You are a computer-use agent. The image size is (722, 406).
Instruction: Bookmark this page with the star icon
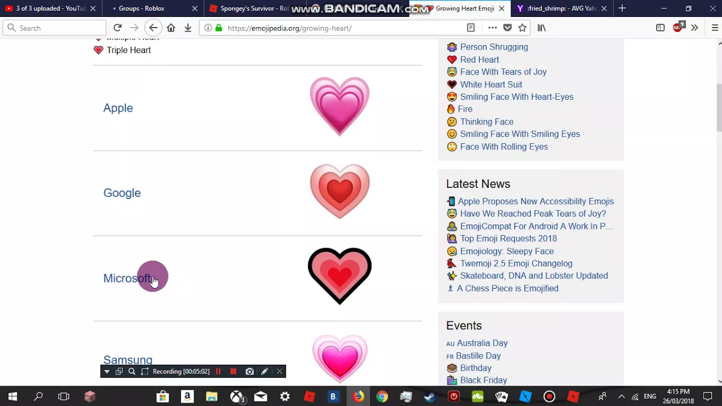(522, 28)
